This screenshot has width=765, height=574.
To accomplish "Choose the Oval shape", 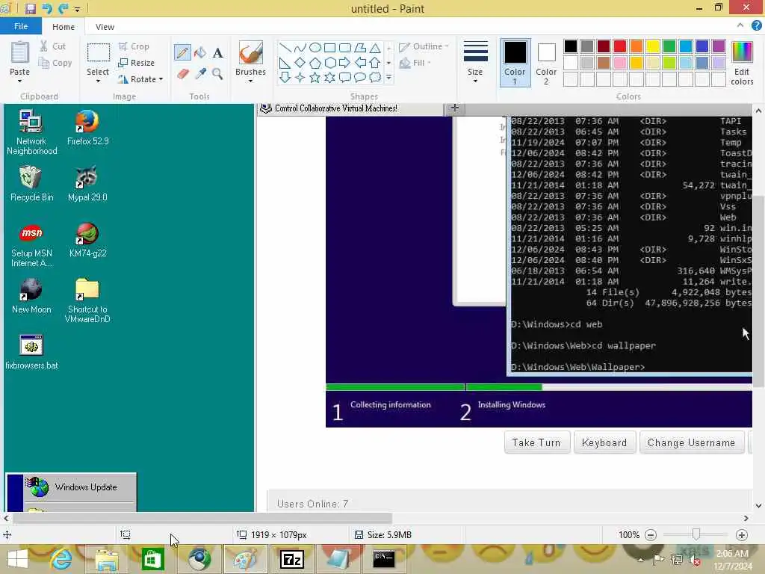I will 315,47.
